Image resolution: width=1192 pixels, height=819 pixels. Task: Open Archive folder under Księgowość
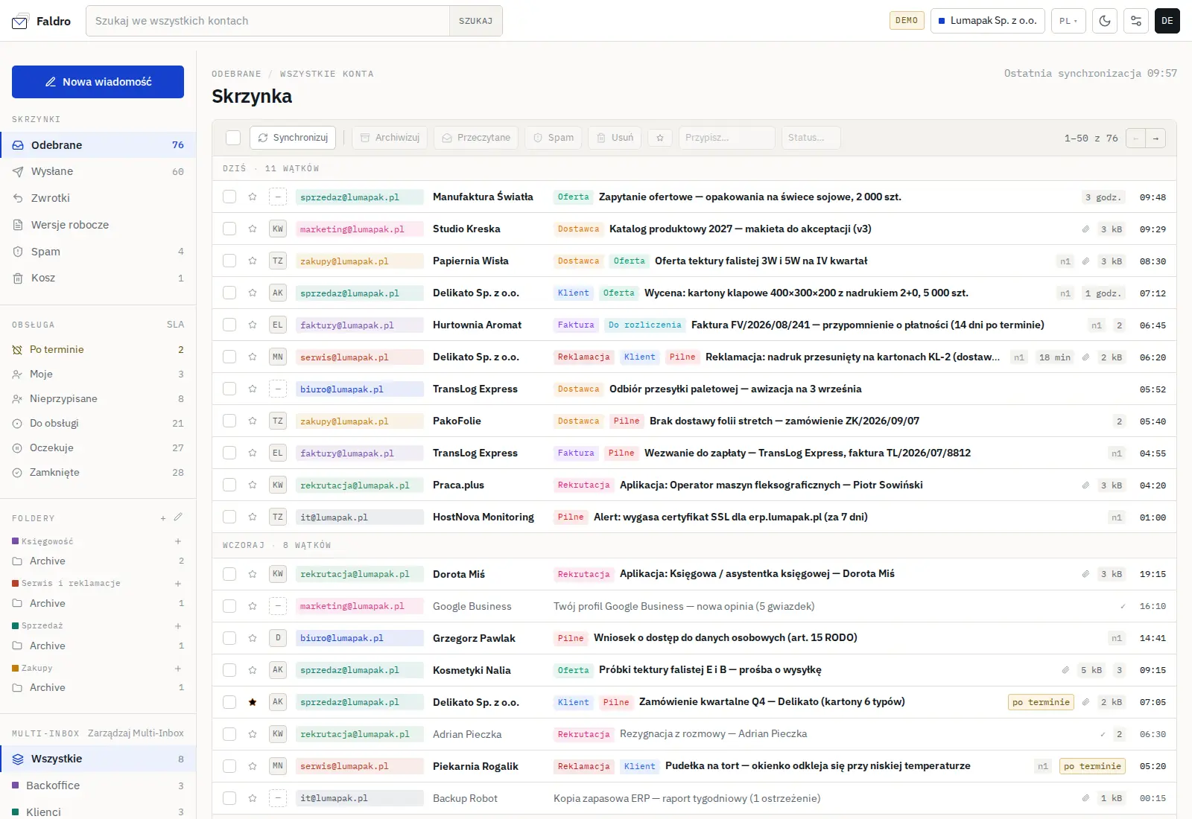(98, 561)
